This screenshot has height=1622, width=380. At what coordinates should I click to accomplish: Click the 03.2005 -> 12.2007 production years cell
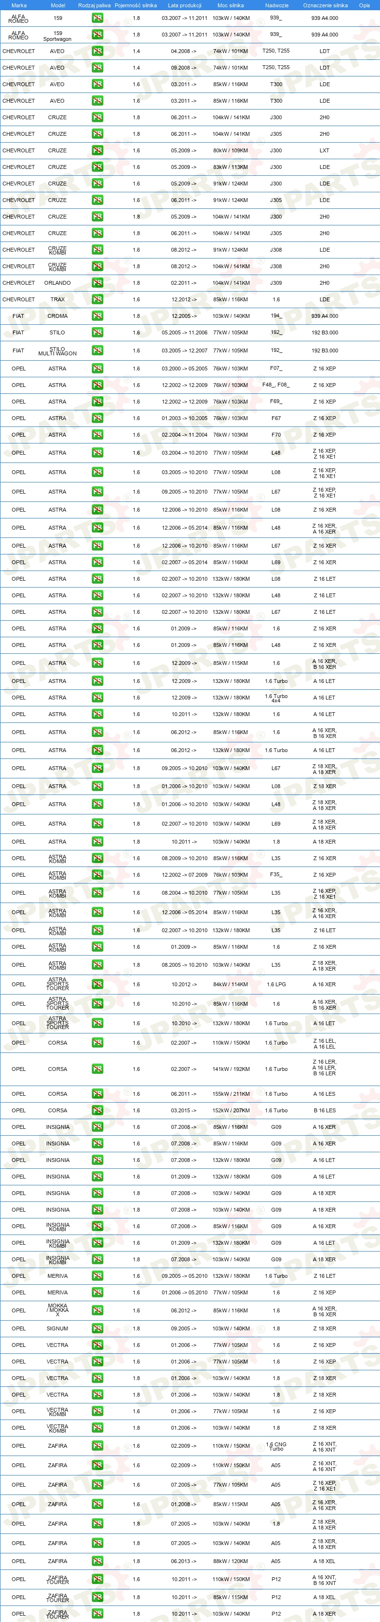click(x=184, y=350)
